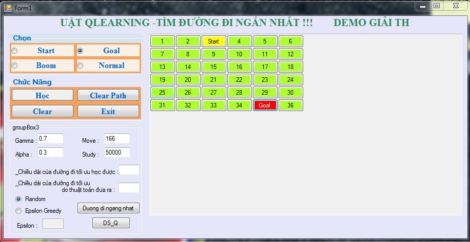The height and width of the screenshot is (242, 470).
Task: Click grid cell 11
Action: (265, 54)
